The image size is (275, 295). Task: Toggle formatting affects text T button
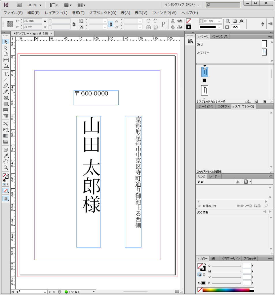click(204, 275)
